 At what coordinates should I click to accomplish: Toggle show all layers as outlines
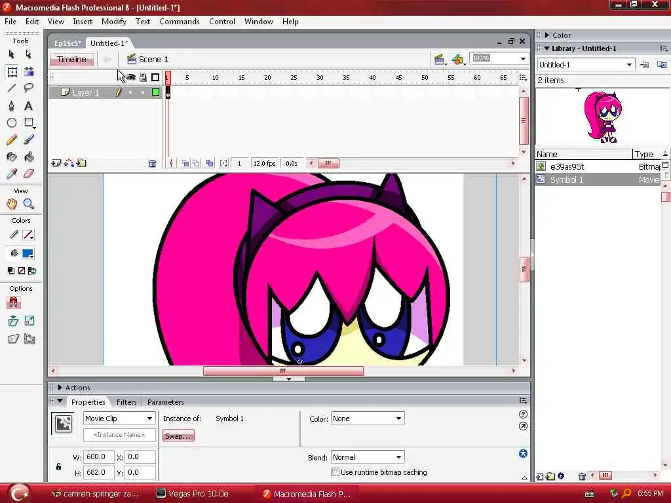(x=155, y=77)
